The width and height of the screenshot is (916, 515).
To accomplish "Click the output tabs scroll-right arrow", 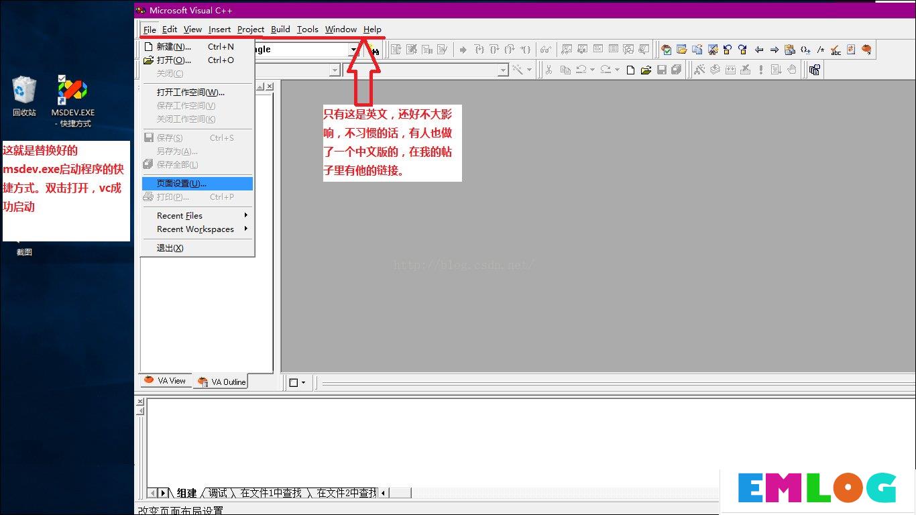I will (x=162, y=494).
